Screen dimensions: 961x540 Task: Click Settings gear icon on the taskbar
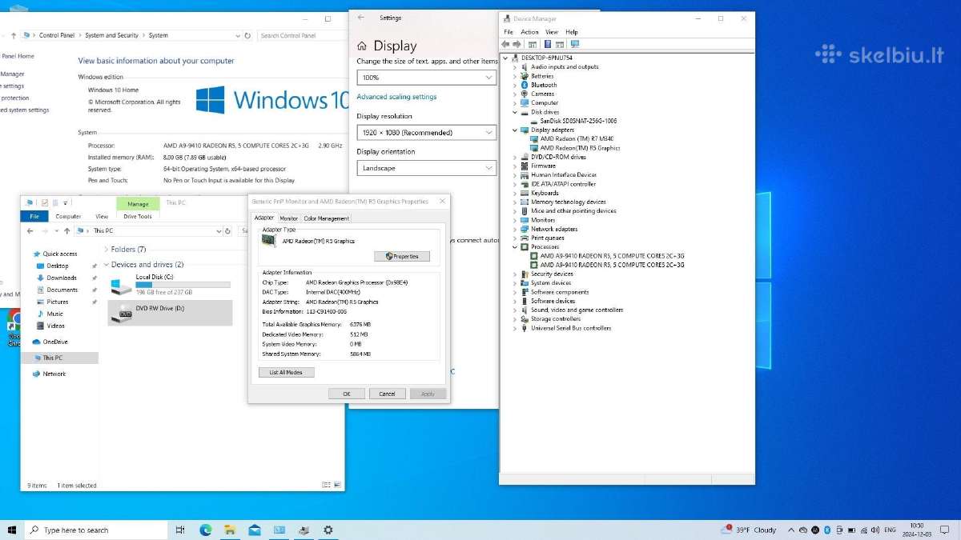328,530
